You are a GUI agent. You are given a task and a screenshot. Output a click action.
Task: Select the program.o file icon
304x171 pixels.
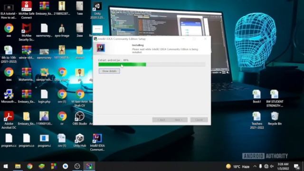27,141
